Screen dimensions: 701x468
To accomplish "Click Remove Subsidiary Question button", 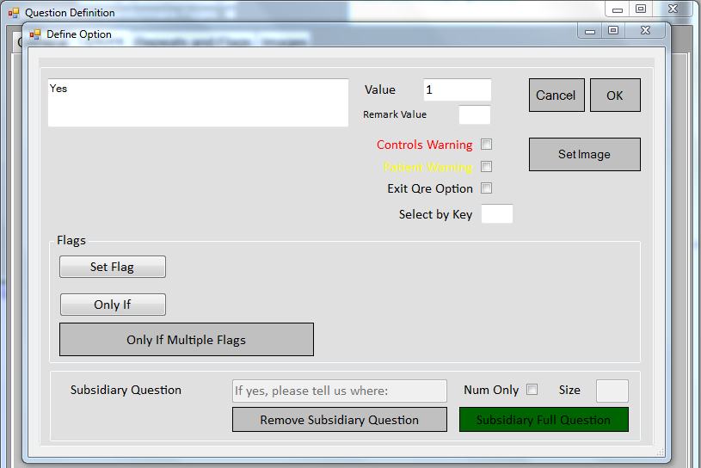I will pos(339,420).
